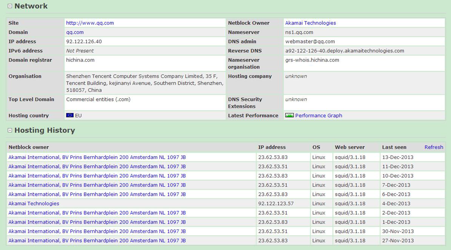Click the 'Netblock owner' column header
This screenshot has width=451, height=250.
(29, 147)
